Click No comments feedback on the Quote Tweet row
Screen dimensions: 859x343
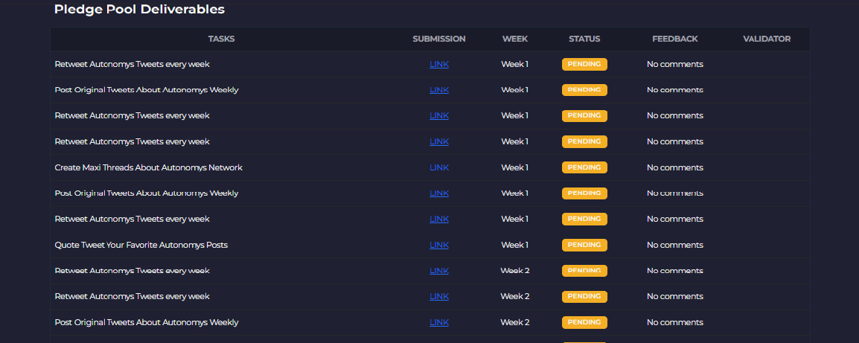675,245
